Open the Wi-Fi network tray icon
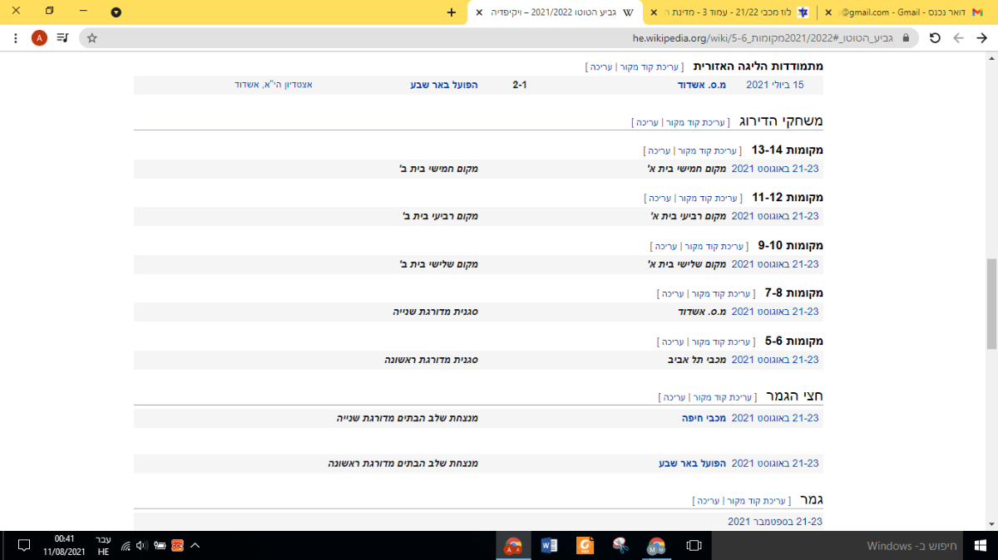This screenshot has height=560, width=998. click(x=126, y=546)
